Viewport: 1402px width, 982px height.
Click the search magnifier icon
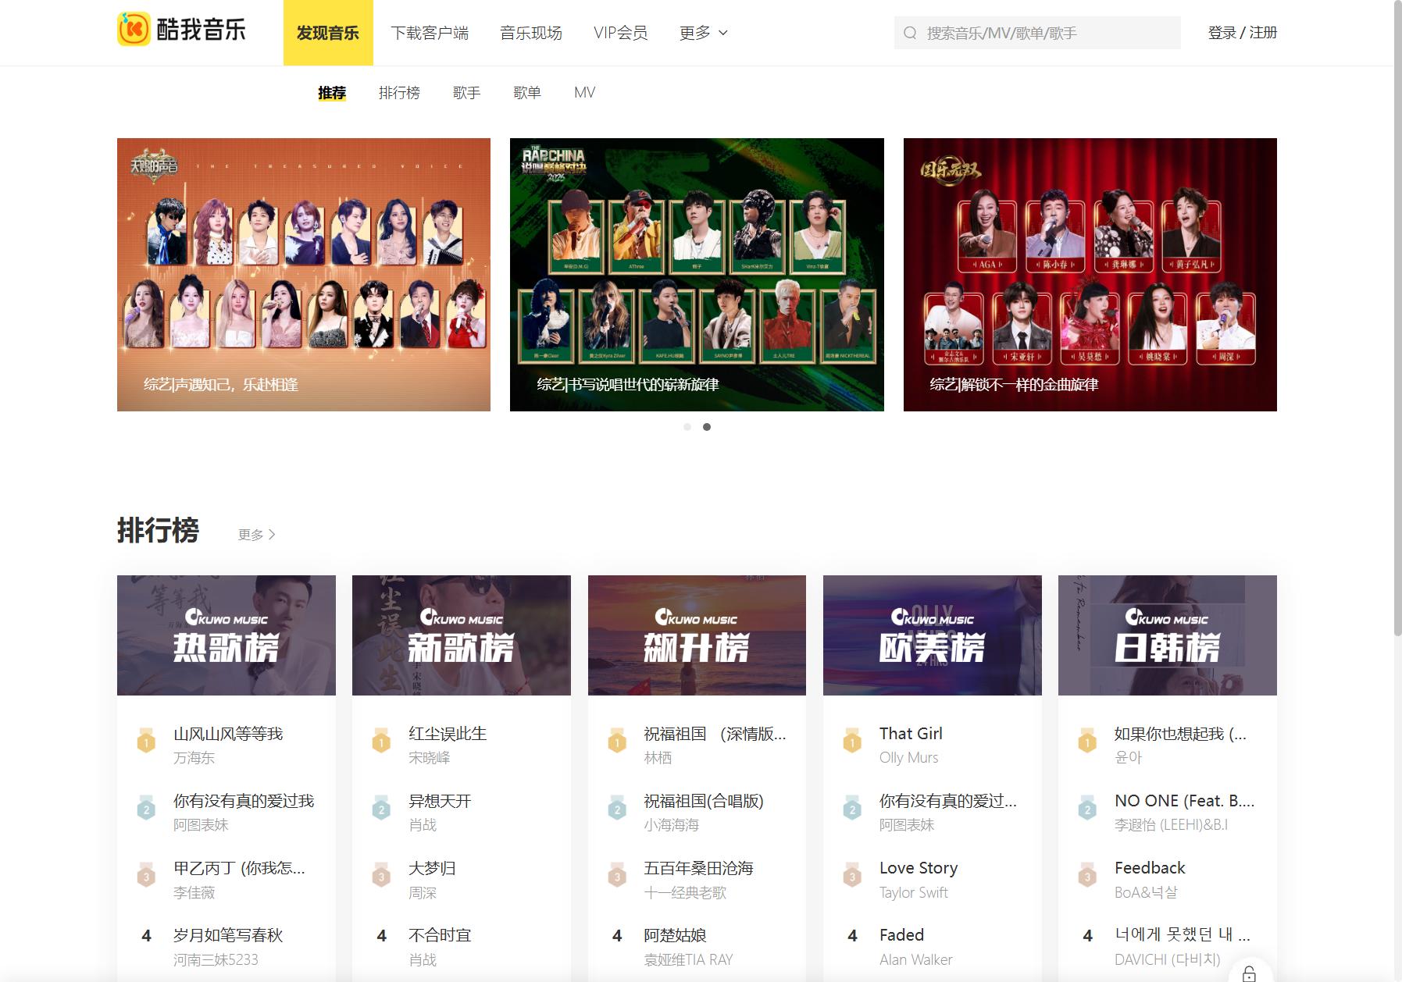tap(910, 33)
